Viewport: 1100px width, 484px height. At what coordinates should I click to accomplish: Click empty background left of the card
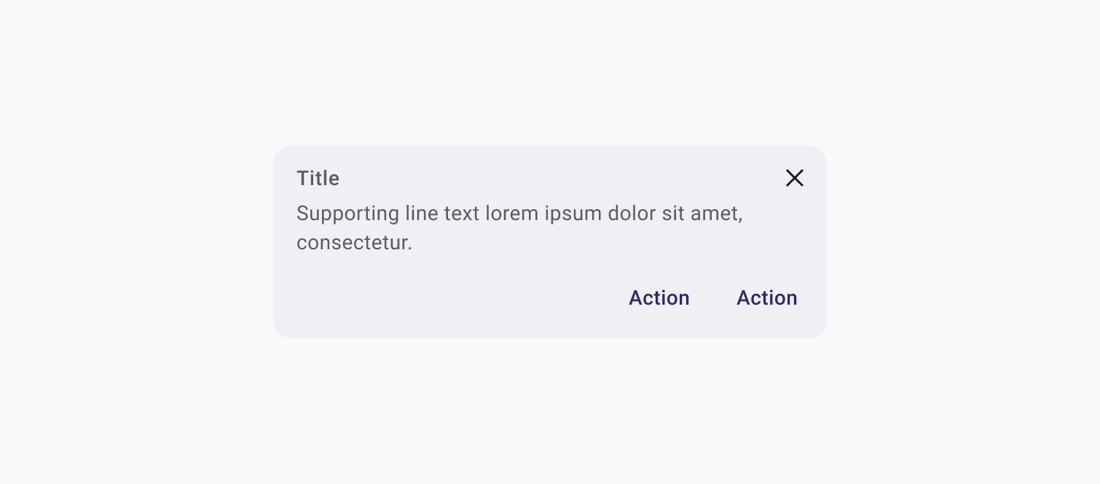138,242
